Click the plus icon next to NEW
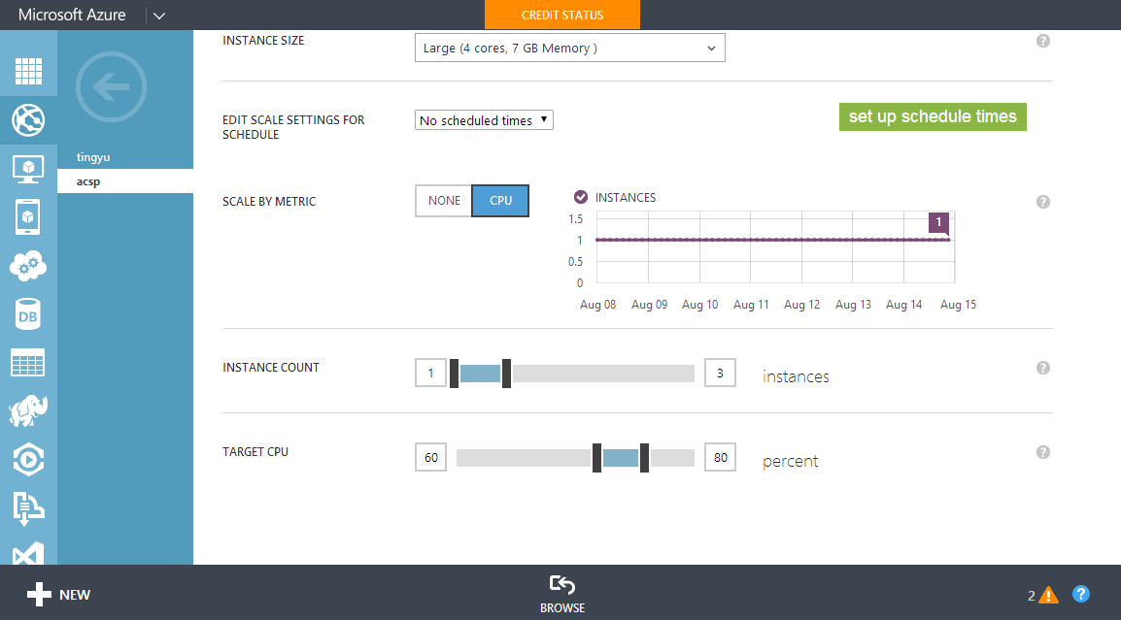This screenshot has width=1121, height=620. [39, 594]
